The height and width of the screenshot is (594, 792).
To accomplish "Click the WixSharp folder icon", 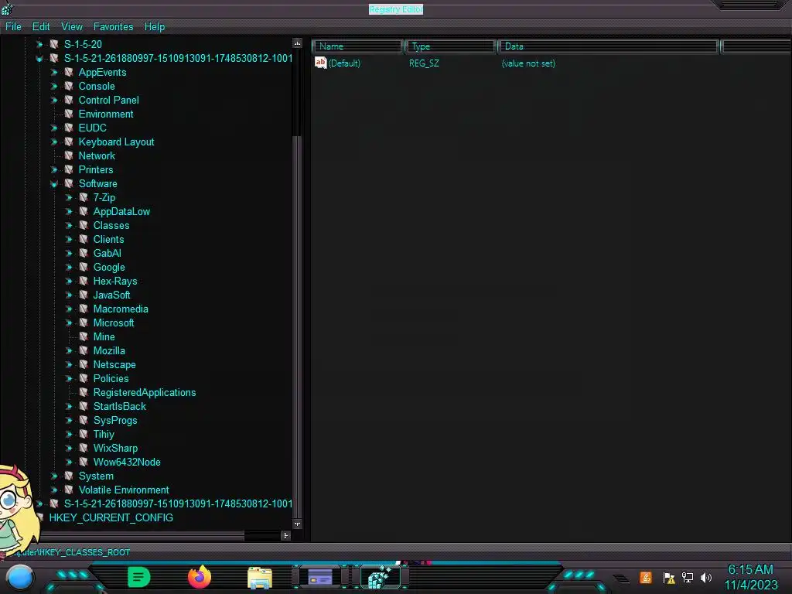I will [84, 448].
